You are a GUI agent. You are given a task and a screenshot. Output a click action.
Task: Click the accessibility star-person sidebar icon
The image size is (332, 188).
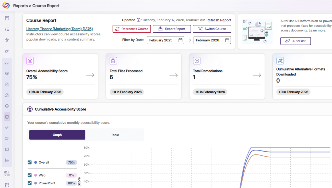pyautogui.click(x=7, y=40)
